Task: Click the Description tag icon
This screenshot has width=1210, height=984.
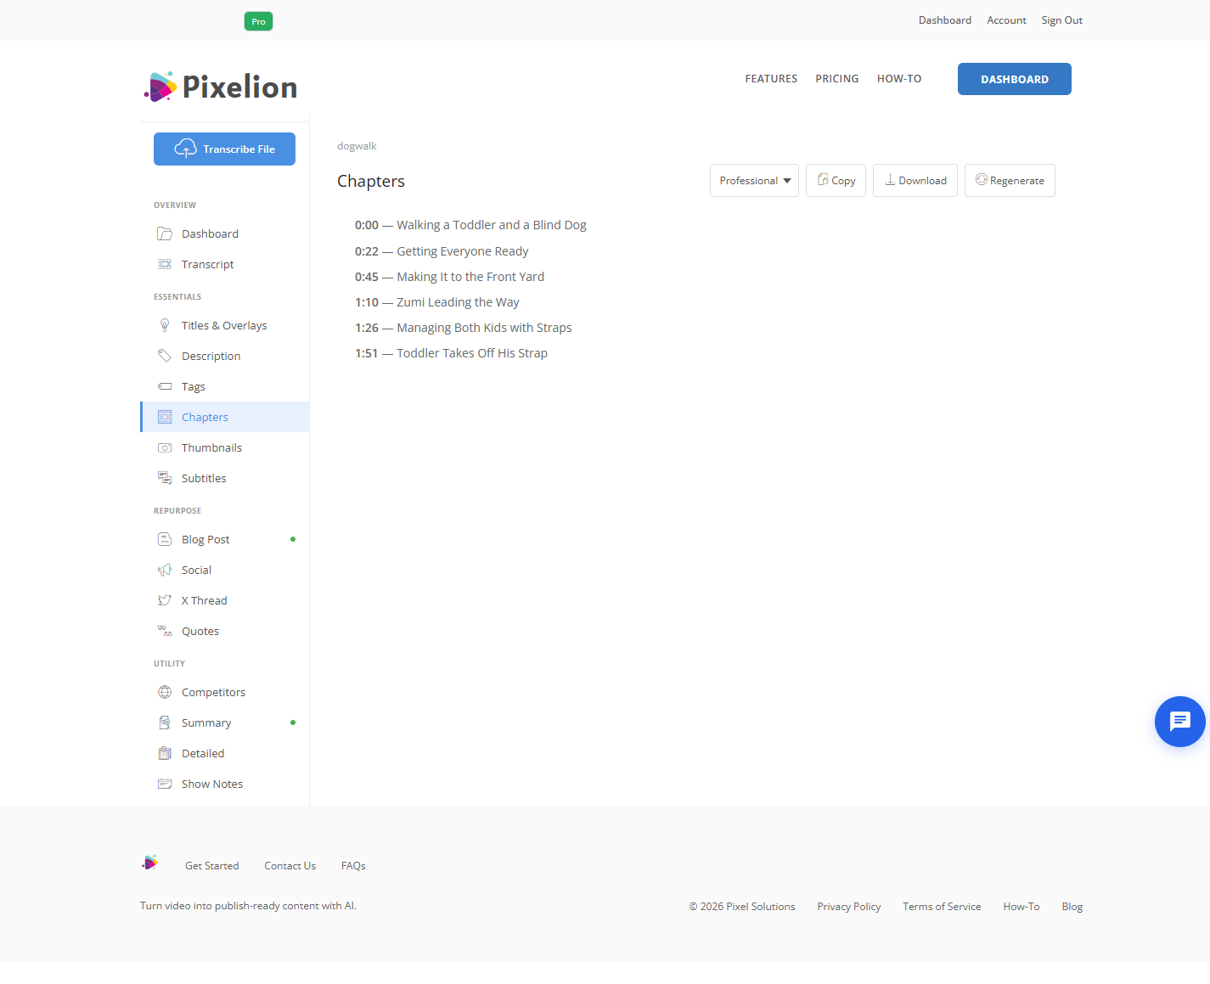Action: 165,356
